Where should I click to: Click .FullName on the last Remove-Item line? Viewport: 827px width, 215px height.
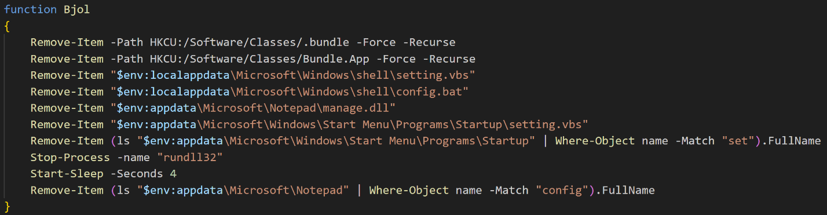(x=624, y=190)
